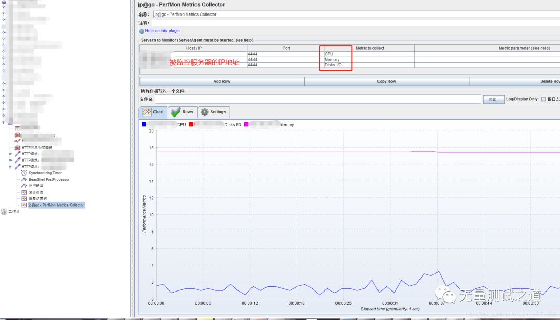The width and height of the screenshot is (560, 320).
Task: Select the Synchronizing Timer clock icon
Action: tap(24, 173)
